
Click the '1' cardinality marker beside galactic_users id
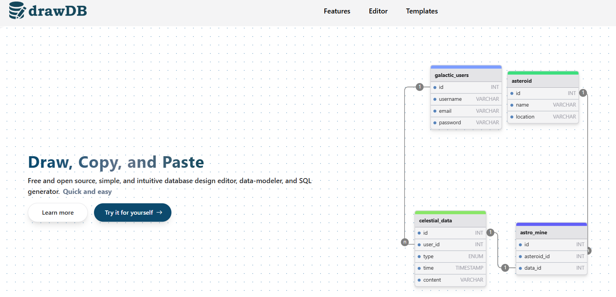(x=420, y=87)
